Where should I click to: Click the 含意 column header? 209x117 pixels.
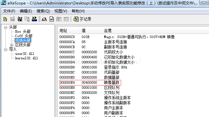[155, 30]
